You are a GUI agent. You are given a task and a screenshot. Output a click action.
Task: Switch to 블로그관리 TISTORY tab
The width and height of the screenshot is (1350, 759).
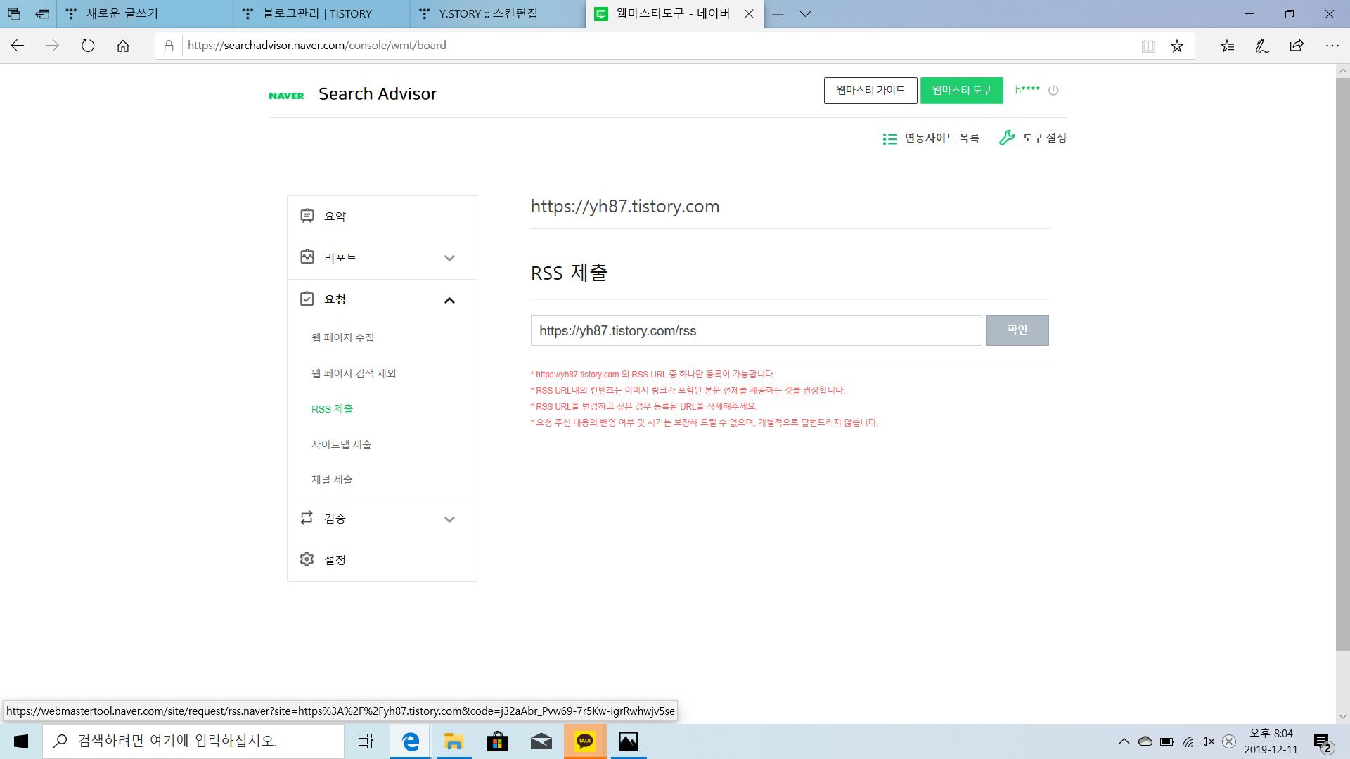[x=321, y=14]
